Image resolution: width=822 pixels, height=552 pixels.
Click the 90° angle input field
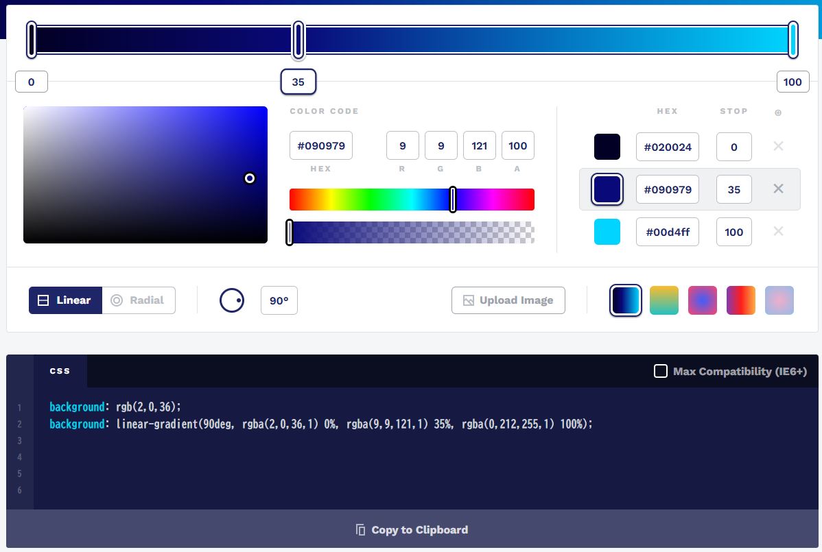point(279,300)
